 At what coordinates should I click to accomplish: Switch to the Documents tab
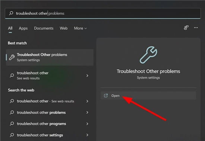coord(44,28)
